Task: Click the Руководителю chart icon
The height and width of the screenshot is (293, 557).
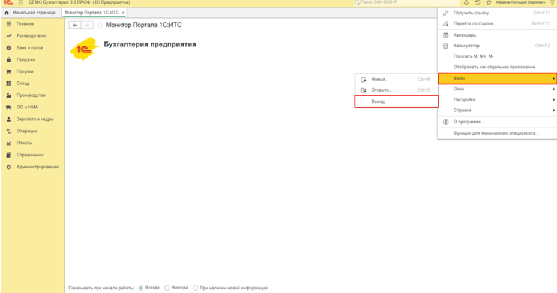Action: pos(8,36)
